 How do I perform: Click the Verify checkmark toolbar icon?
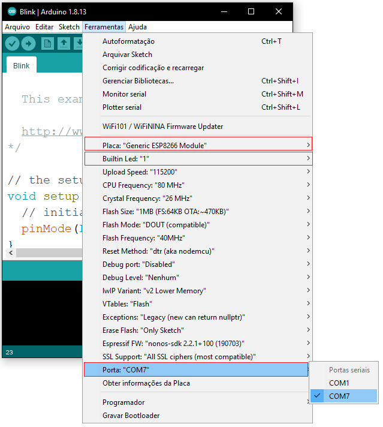[x=12, y=44]
